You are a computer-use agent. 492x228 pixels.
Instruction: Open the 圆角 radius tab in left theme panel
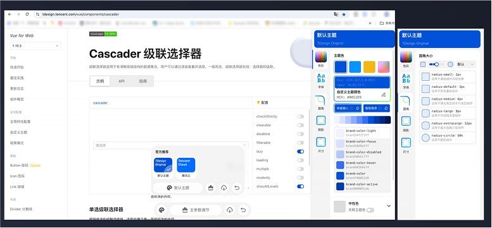(x=320, y=102)
